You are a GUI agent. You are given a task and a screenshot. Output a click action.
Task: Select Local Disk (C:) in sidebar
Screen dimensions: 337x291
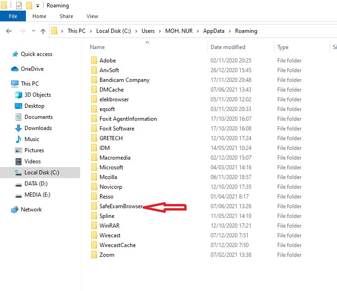click(x=42, y=173)
